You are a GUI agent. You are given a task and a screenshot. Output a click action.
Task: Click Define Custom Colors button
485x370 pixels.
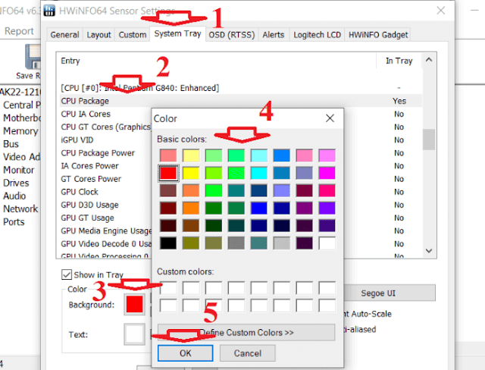click(x=246, y=333)
